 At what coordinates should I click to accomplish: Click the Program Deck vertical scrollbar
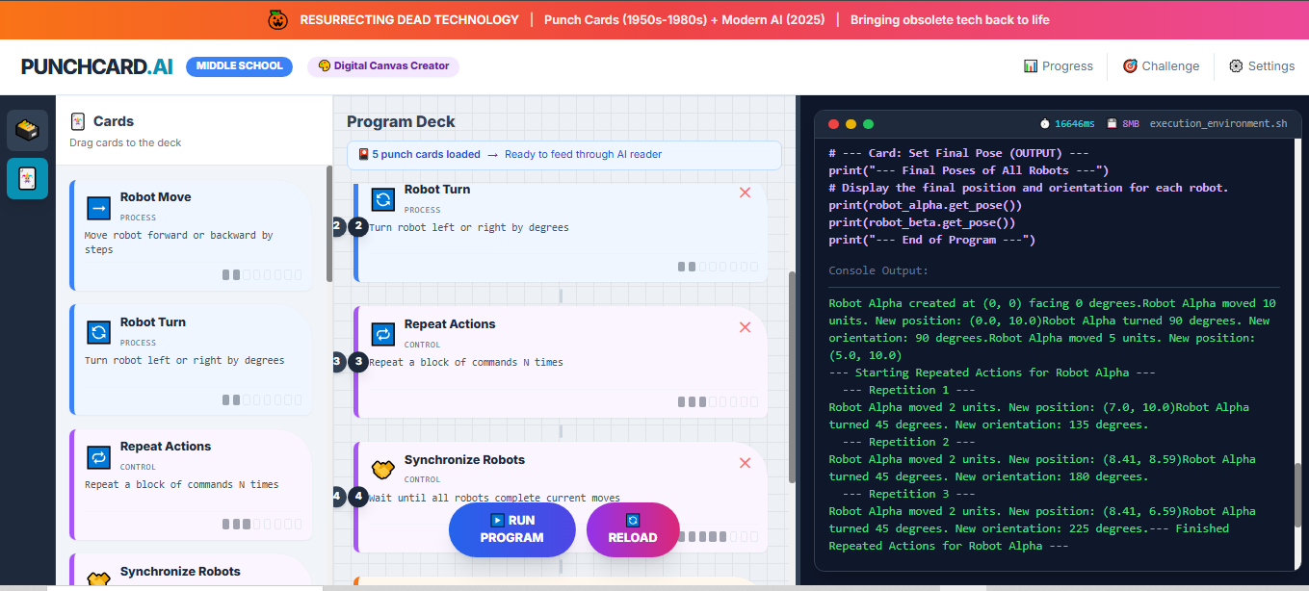click(x=793, y=376)
